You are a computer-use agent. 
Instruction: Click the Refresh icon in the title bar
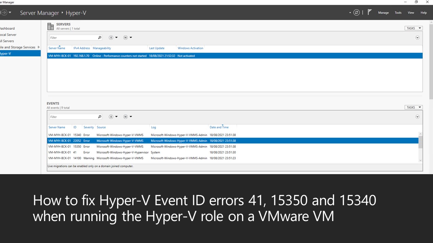(356, 12)
